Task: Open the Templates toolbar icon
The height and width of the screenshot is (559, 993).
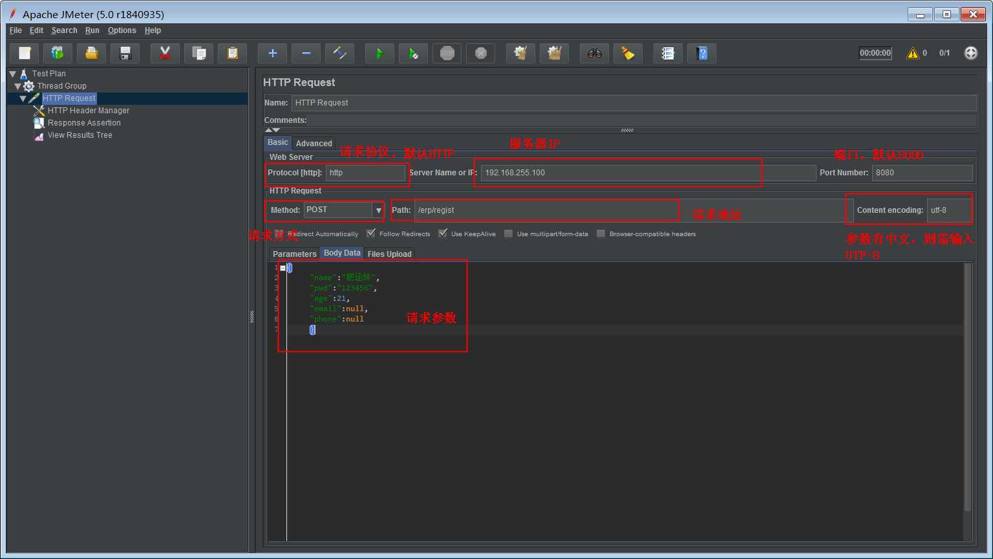Action: pyautogui.click(x=58, y=53)
